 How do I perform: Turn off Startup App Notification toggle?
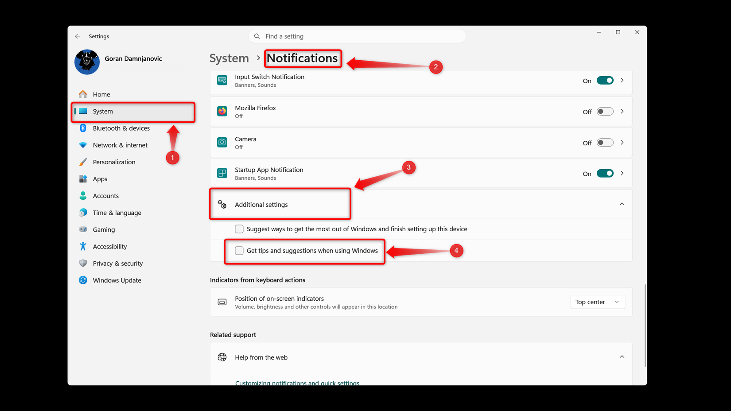point(605,174)
